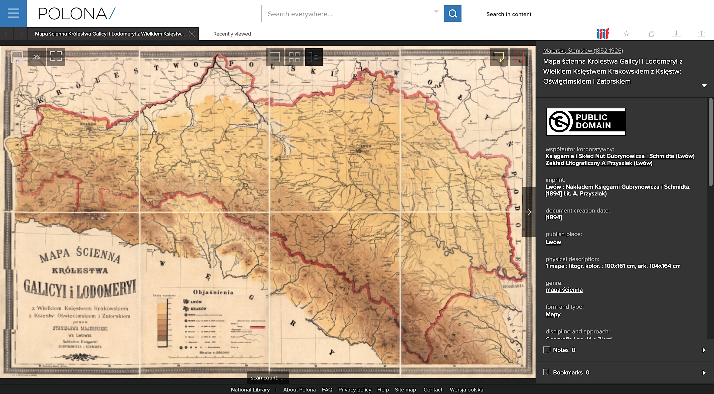This screenshot has height=394, width=714.
Task: Click the scan count label
Action: click(x=268, y=378)
